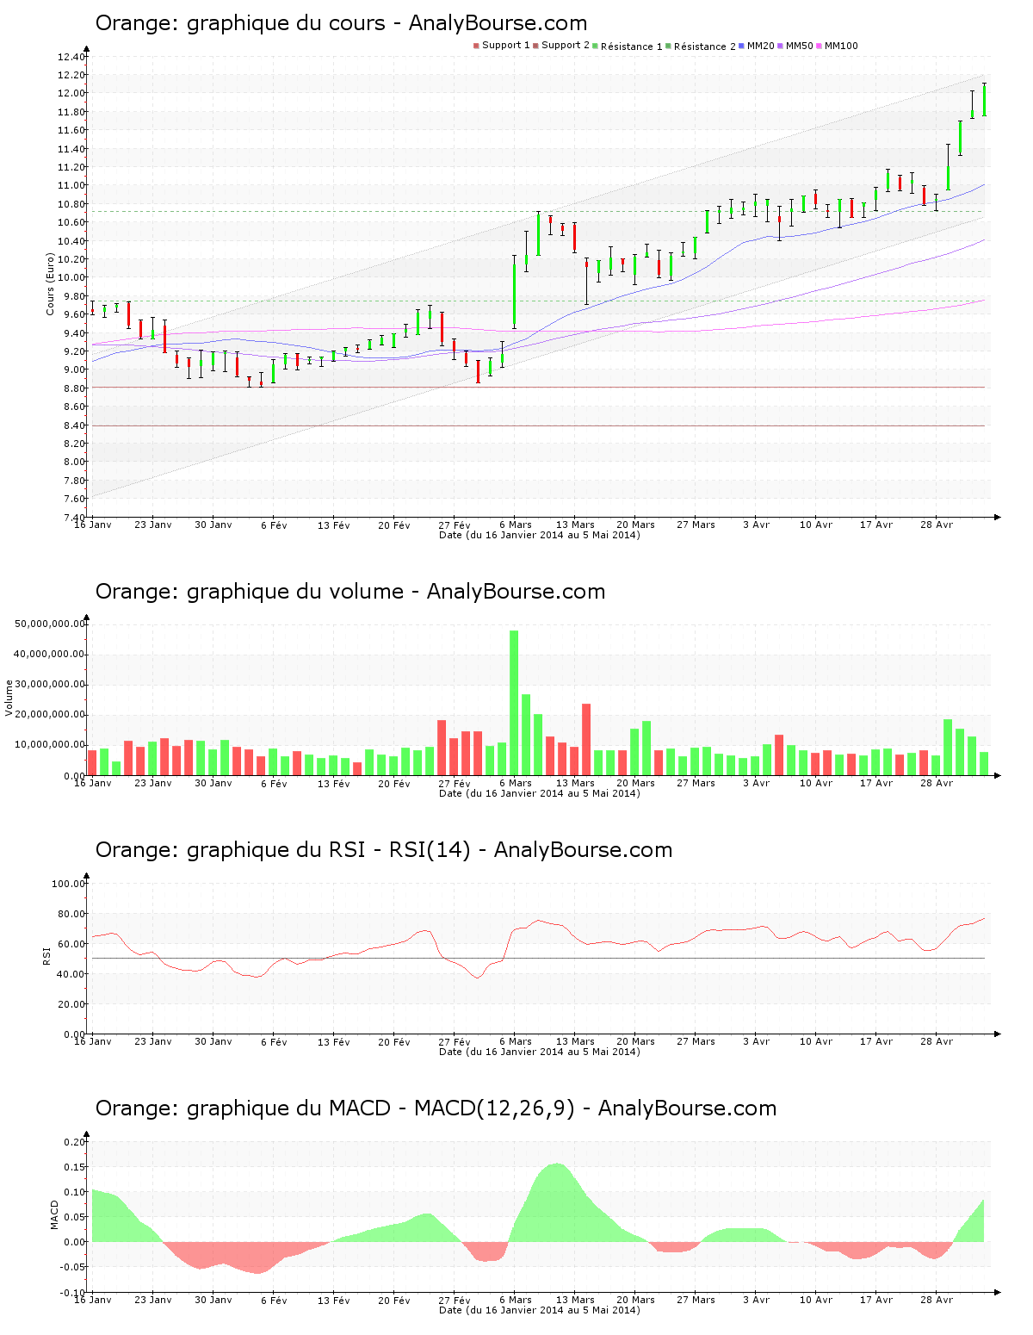This screenshot has height=1335, width=1033.
Task: Click the 0.15 value on MACD axis
Action: [75, 1167]
